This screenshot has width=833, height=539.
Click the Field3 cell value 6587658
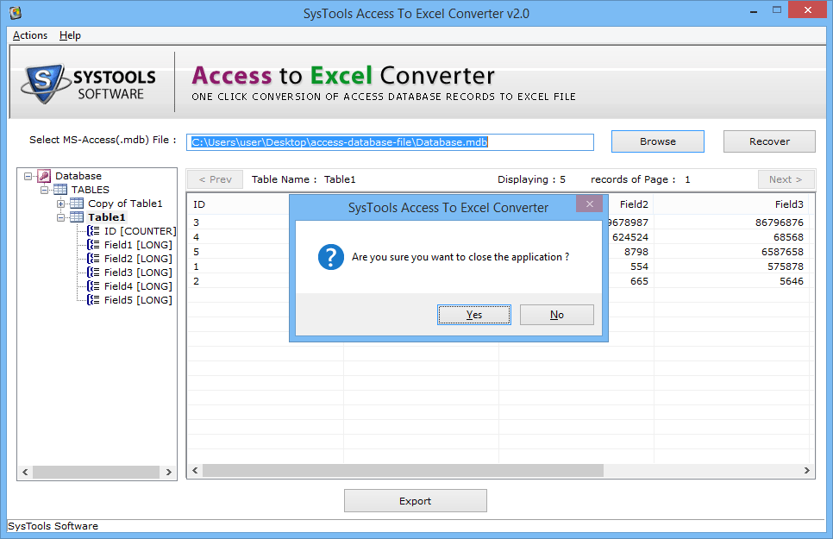tap(782, 252)
